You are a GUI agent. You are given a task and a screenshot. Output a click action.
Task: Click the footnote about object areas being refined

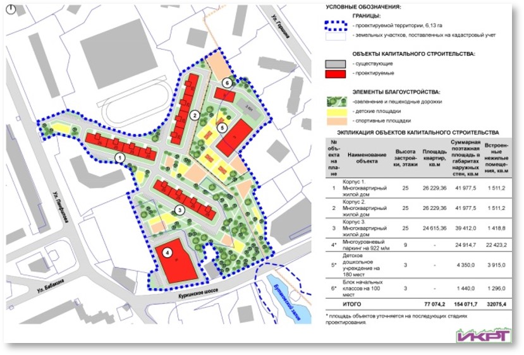pyautogui.click(x=396, y=319)
